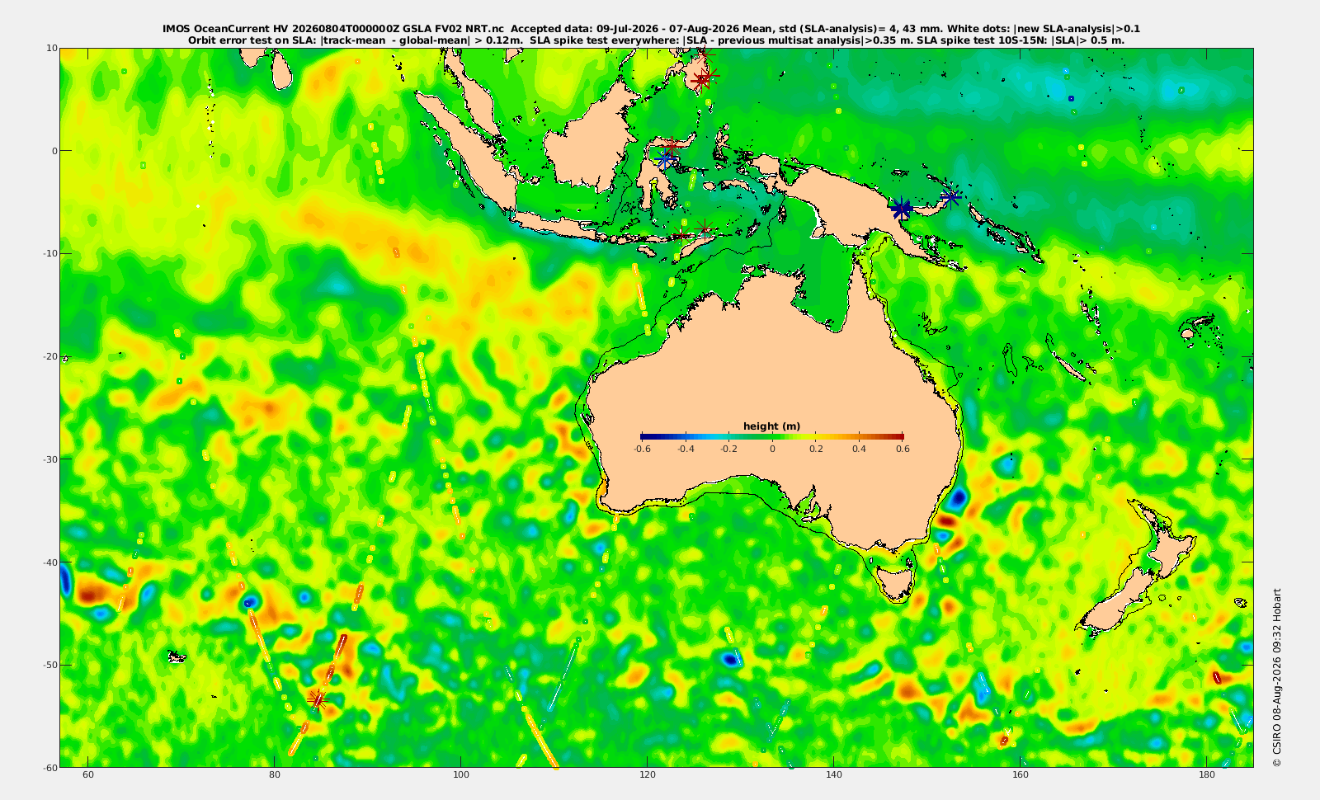Viewport: 1320px width, 800px height.
Task: Select the '0.2' colorbar tick label
Action: (816, 449)
